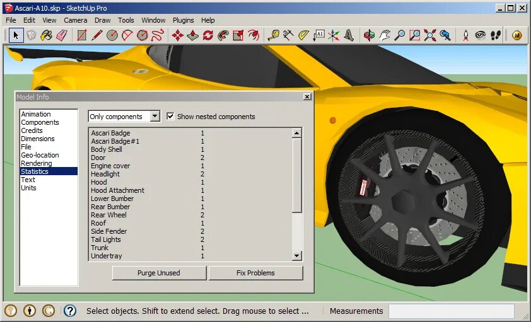Select the Offset tool

254,35
